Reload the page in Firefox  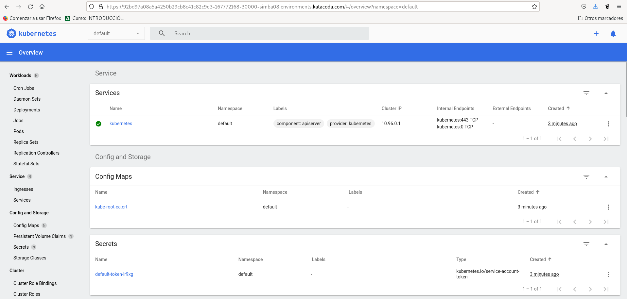[30, 7]
